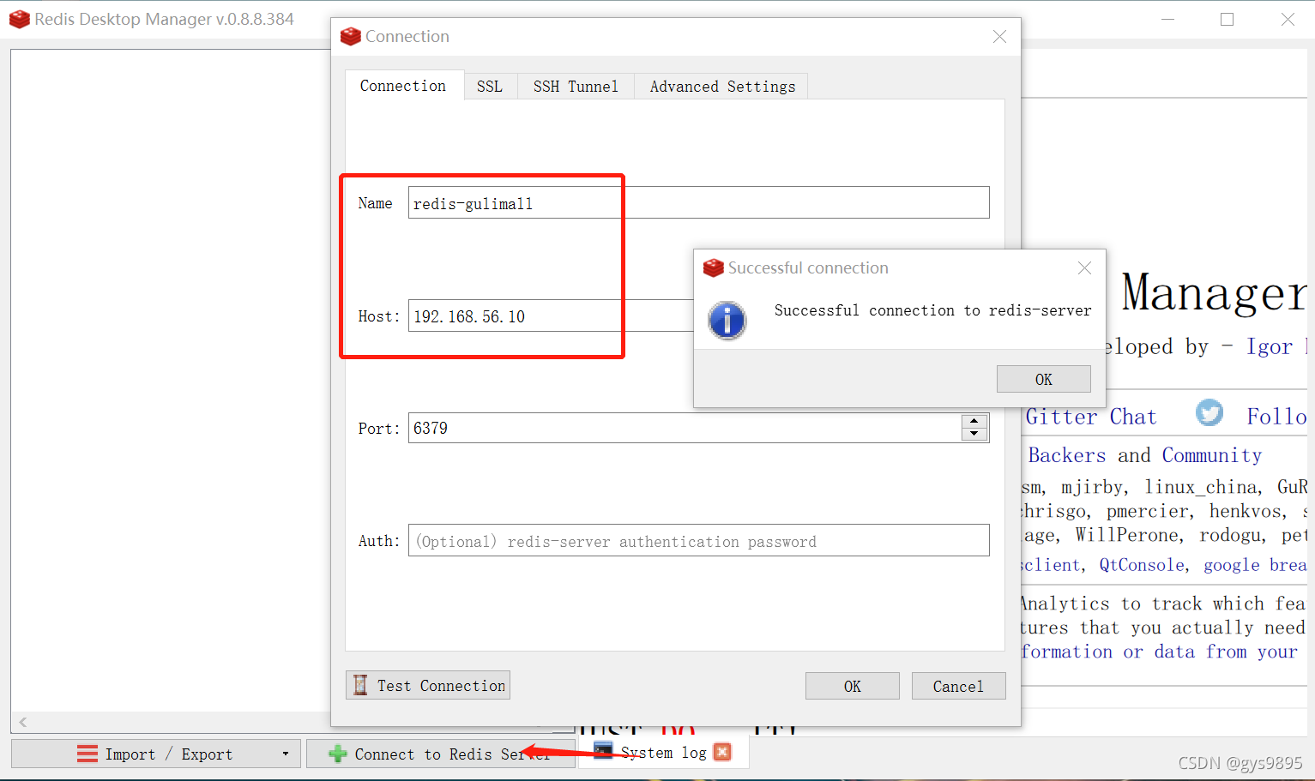The image size is (1315, 781).
Task: Click the blue info icon in popup
Action: click(x=727, y=321)
